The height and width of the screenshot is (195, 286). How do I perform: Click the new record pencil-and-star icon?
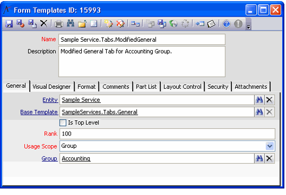click(108, 24)
